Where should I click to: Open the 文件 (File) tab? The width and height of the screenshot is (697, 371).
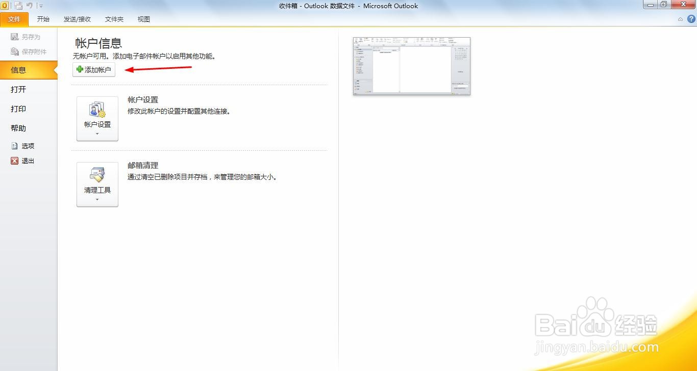(14, 19)
